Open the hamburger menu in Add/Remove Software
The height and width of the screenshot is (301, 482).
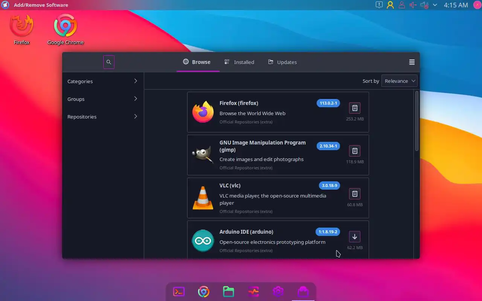click(x=412, y=62)
